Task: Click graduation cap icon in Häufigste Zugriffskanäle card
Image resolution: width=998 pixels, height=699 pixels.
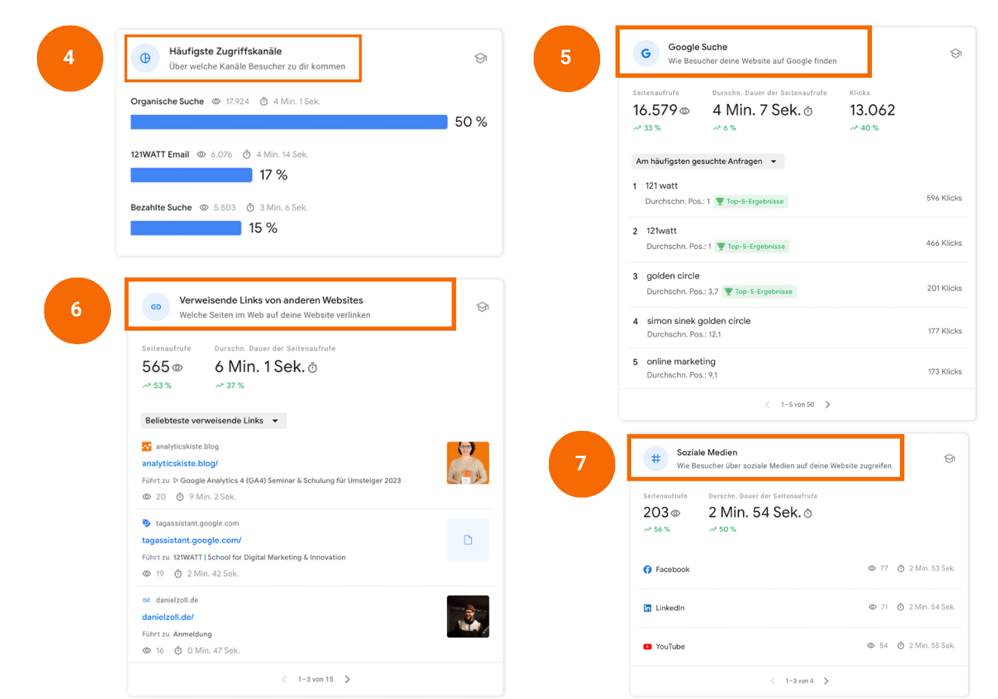Action: [480, 58]
